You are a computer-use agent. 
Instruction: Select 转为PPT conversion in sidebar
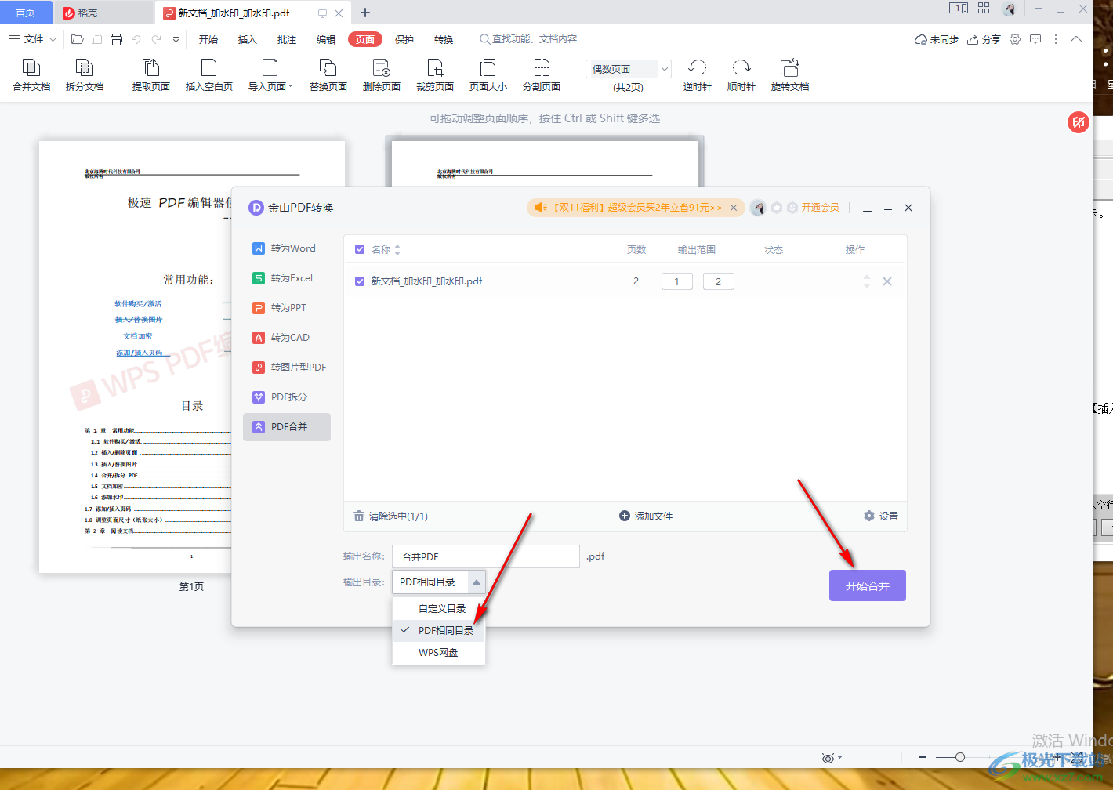(x=286, y=308)
